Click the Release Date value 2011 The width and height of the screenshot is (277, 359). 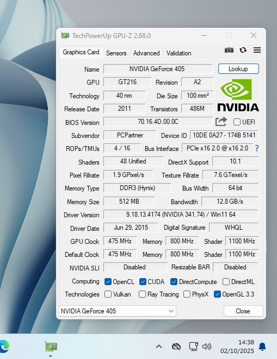[x=124, y=109]
